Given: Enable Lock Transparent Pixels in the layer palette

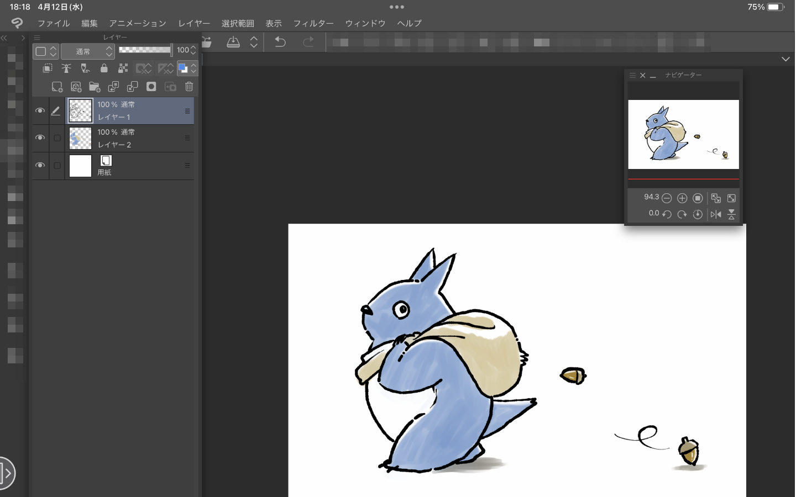Looking at the screenshot, I should click(x=123, y=68).
